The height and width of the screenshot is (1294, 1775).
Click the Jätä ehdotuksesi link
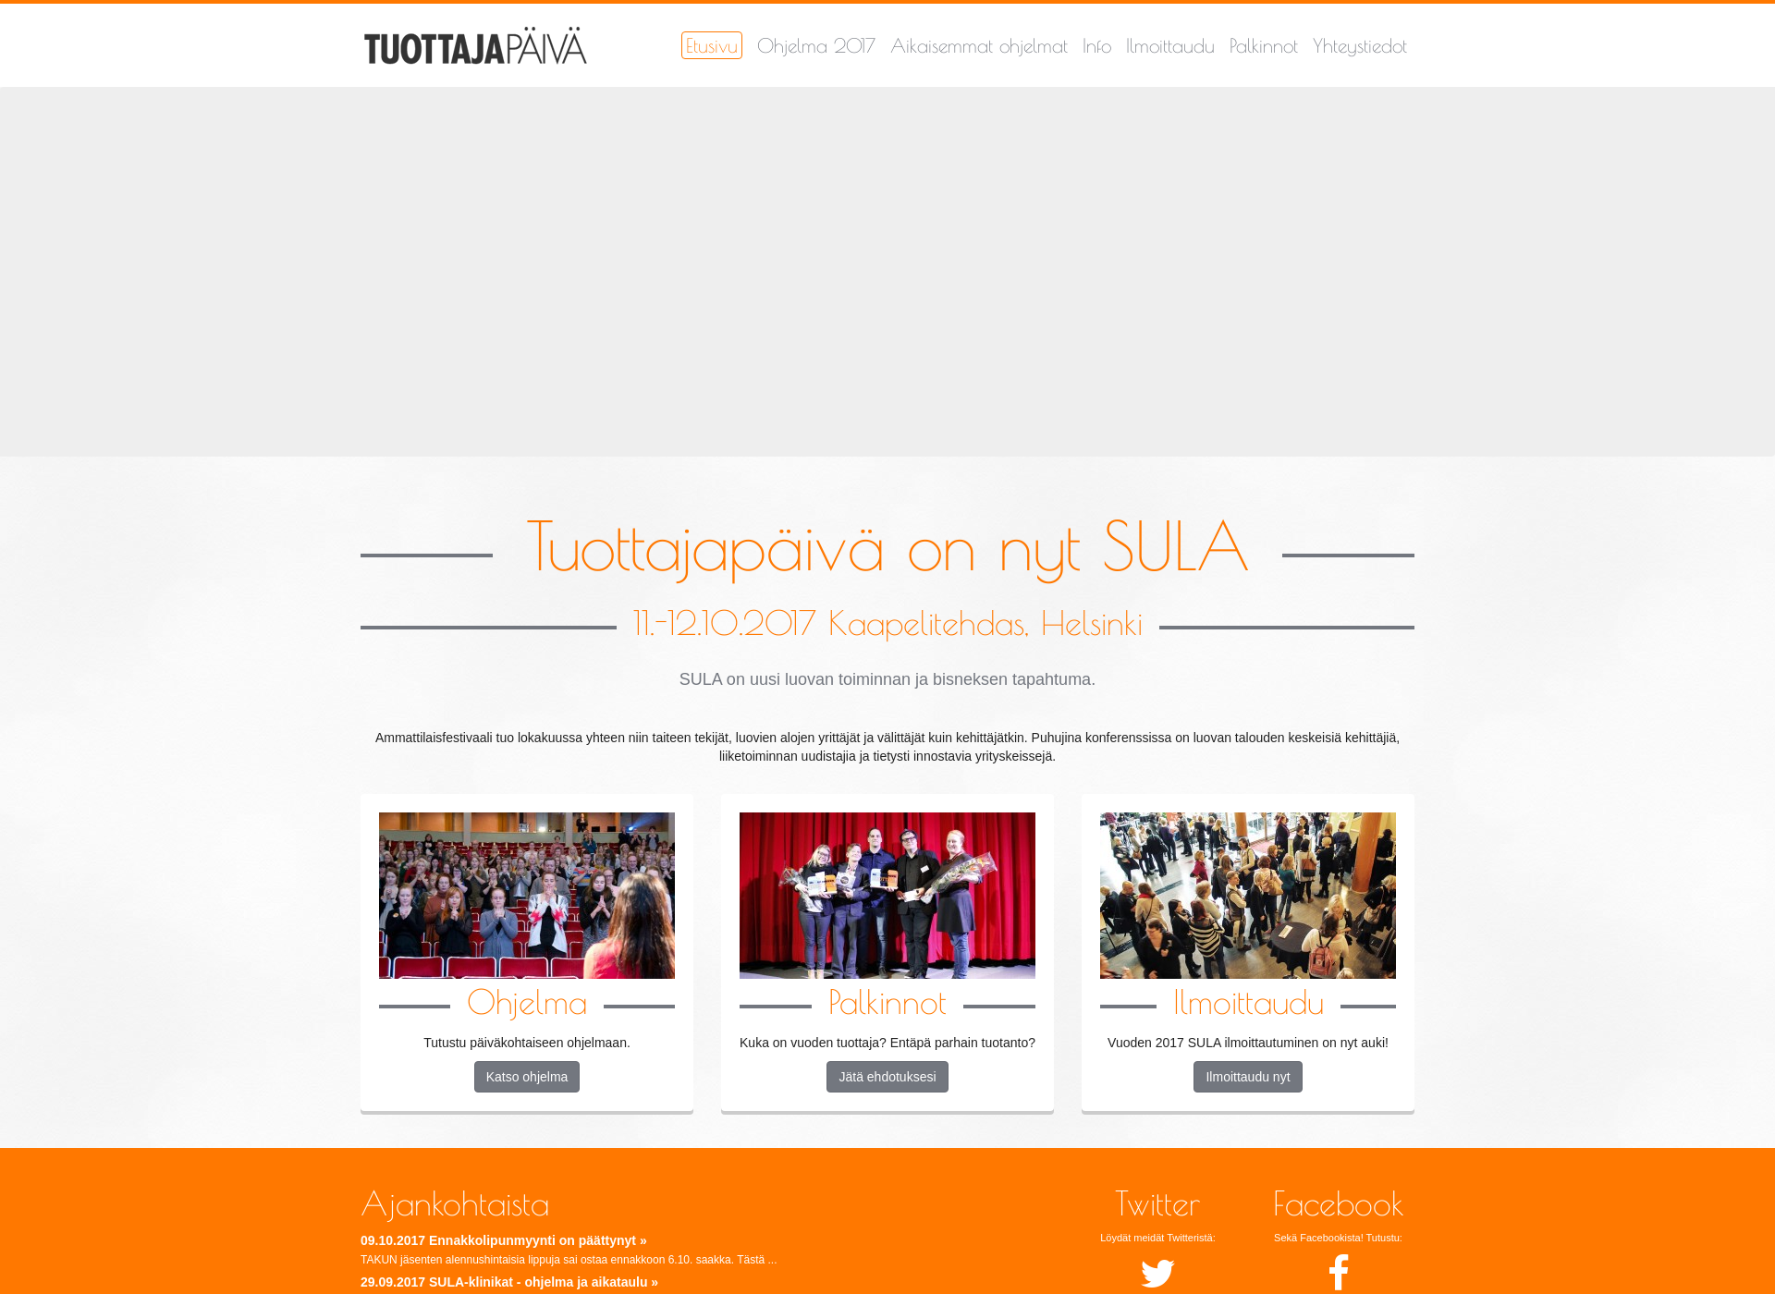pos(887,1078)
